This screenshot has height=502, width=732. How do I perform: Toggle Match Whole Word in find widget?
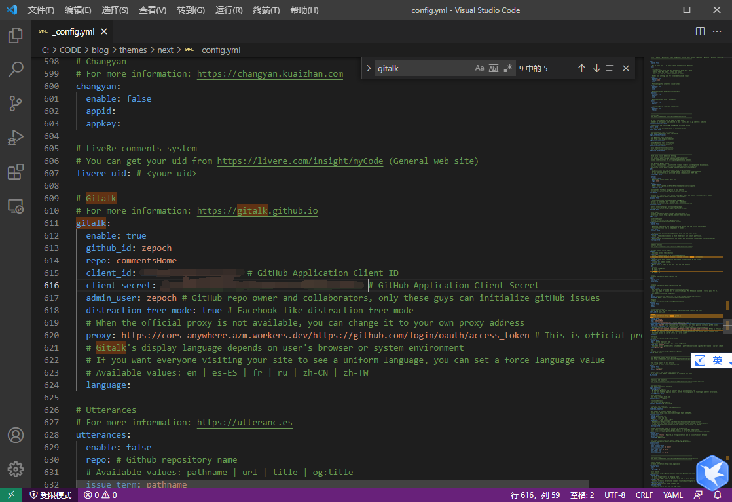[494, 68]
